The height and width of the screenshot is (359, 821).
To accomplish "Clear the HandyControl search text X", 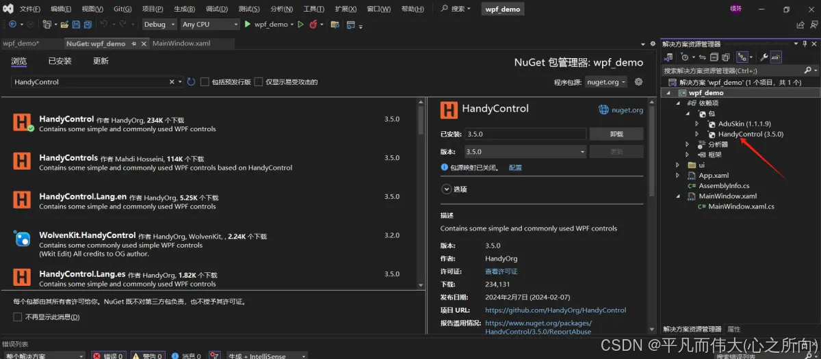I will (x=172, y=82).
